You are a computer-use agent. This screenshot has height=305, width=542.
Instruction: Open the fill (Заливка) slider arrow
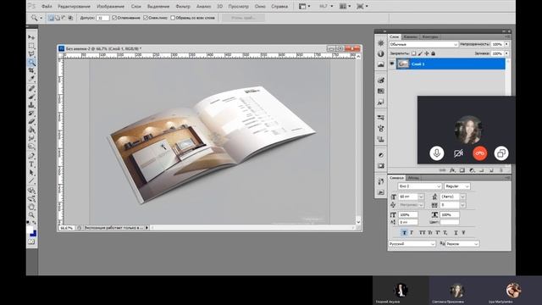506,53
